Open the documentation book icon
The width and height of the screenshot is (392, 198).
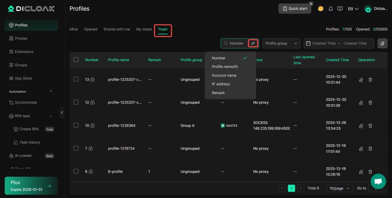(x=340, y=9)
